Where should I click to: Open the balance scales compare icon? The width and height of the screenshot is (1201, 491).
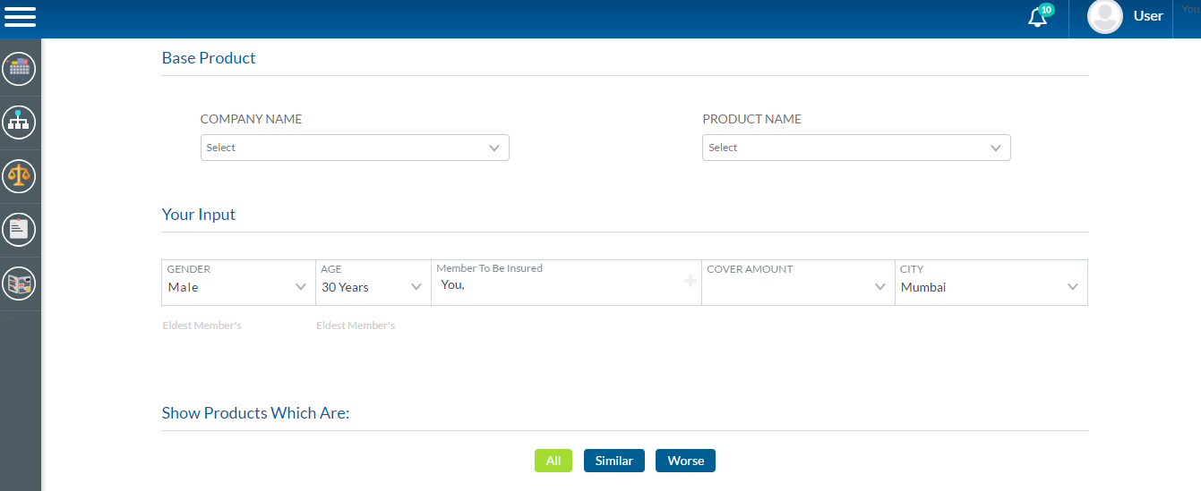tap(19, 175)
